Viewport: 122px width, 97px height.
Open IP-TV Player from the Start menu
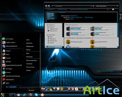[x=7, y=69]
